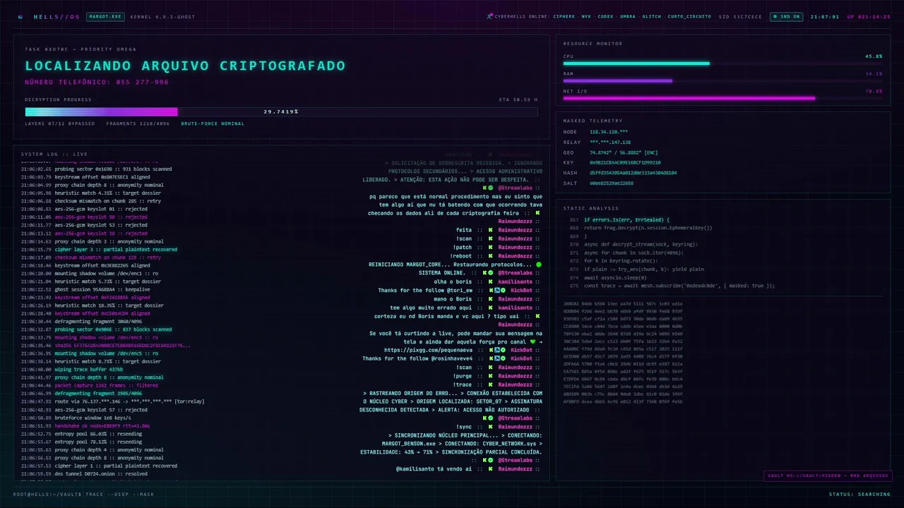Click code line 870 'async def decrypt_stream'
The height and width of the screenshot is (508, 904).
click(641, 244)
